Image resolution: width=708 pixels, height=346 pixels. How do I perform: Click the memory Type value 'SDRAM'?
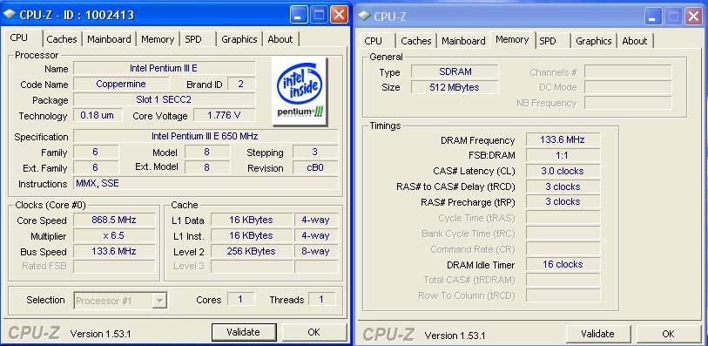coord(455,71)
